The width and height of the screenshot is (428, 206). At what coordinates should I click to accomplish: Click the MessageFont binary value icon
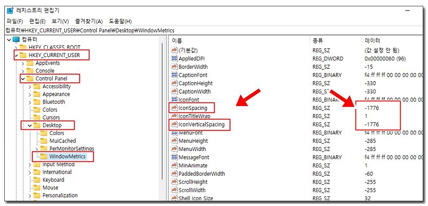click(x=174, y=157)
